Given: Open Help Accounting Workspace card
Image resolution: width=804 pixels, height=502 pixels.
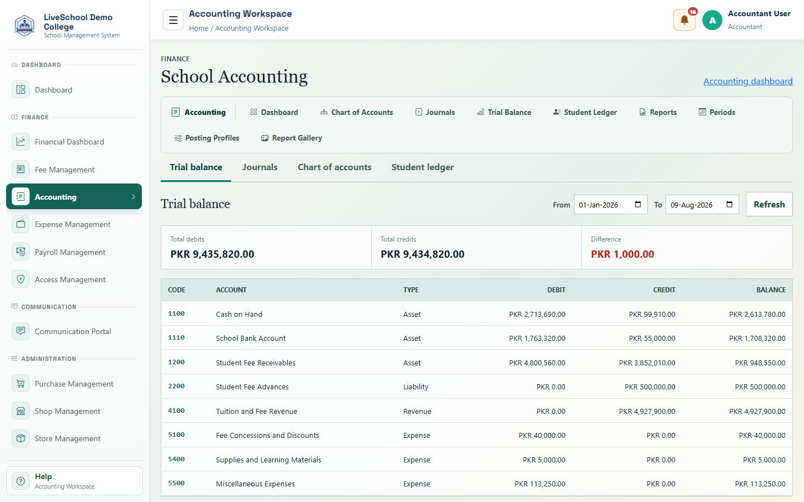Looking at the screenshot, I should point(74,481).
